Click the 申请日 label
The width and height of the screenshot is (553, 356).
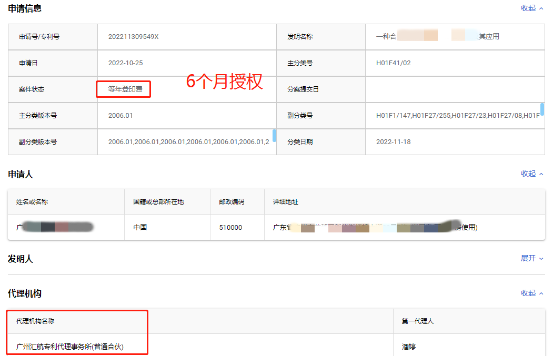[x=28, y=63]
